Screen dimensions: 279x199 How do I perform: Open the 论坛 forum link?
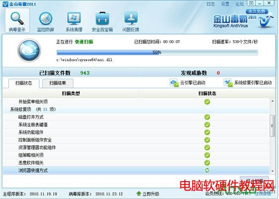[239, 4]
